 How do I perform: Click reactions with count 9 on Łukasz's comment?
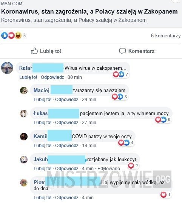[x=163, y=120]
